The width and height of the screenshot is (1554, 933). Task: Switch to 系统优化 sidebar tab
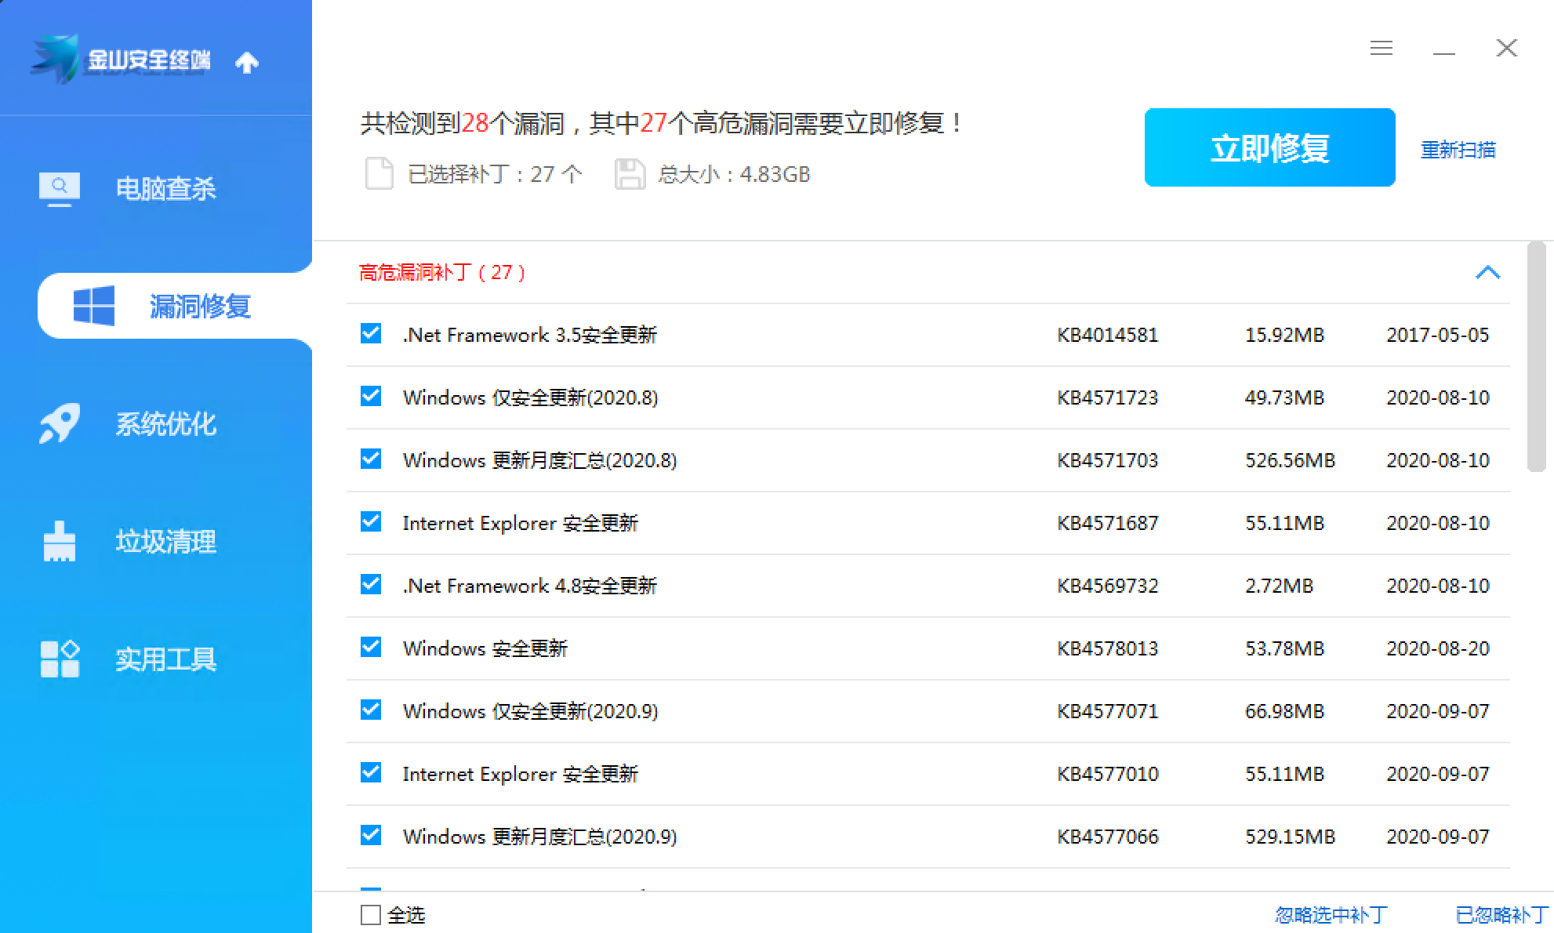(165, 424)
